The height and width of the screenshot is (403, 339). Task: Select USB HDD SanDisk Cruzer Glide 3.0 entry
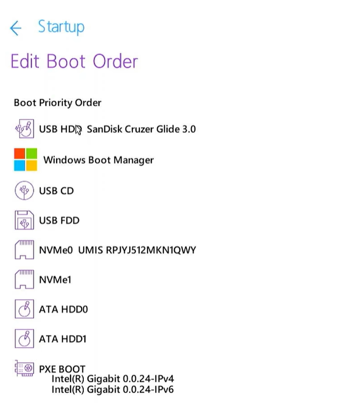pyautogui.click(x=117, y=129)
